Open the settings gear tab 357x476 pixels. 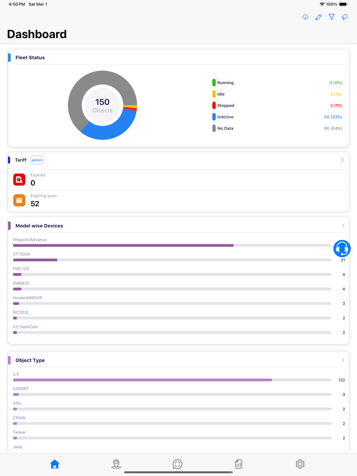click(300, 464)
